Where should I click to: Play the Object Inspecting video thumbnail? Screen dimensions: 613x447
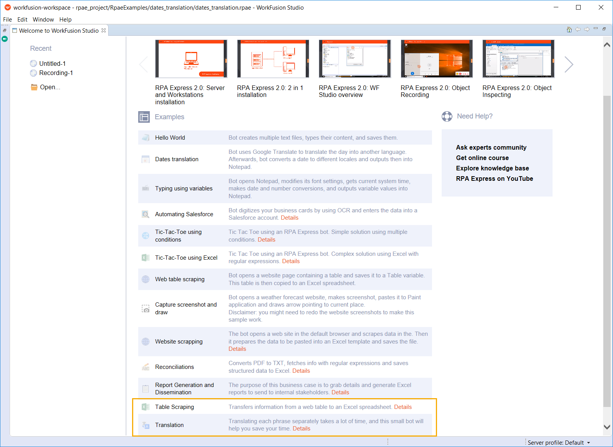[x=519, y=59]
